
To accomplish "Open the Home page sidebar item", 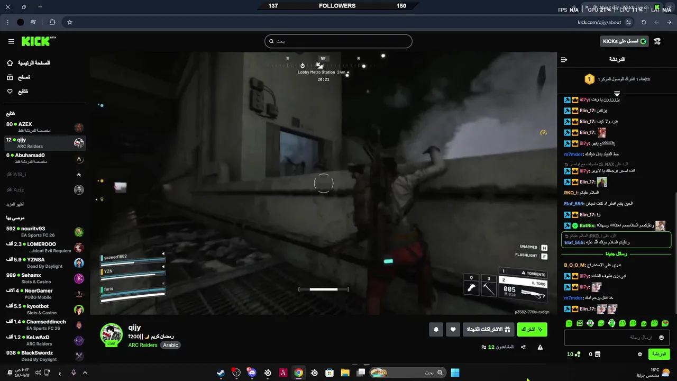I will tap(29, 63).
